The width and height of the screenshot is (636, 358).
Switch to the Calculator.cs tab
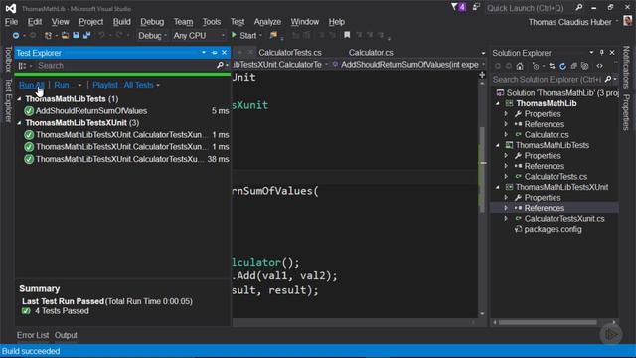[x=371, y=53]
